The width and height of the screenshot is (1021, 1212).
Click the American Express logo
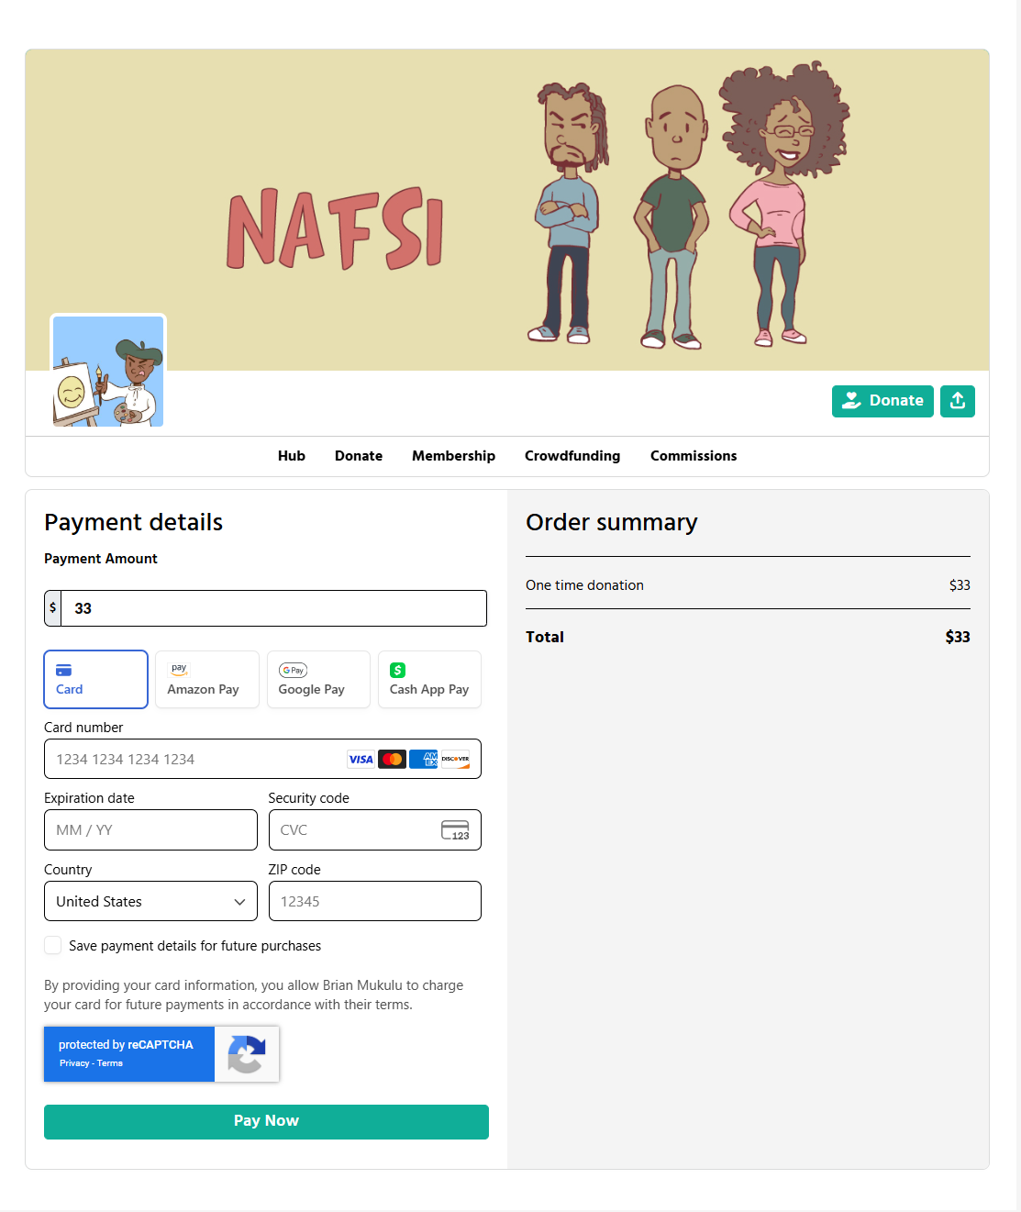point(423,759)
